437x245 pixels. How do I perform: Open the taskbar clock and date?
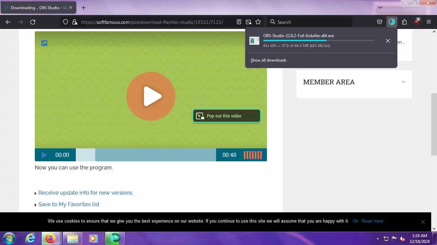point(420,238)
